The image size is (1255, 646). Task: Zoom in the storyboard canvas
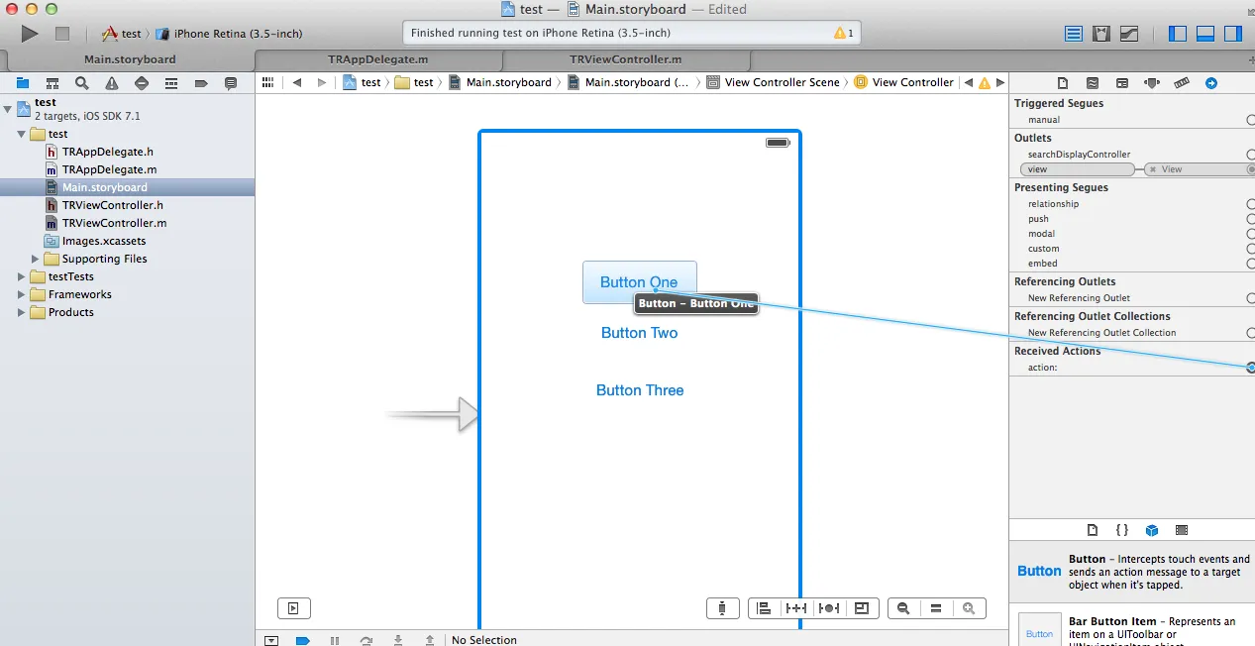coord(969,608)
